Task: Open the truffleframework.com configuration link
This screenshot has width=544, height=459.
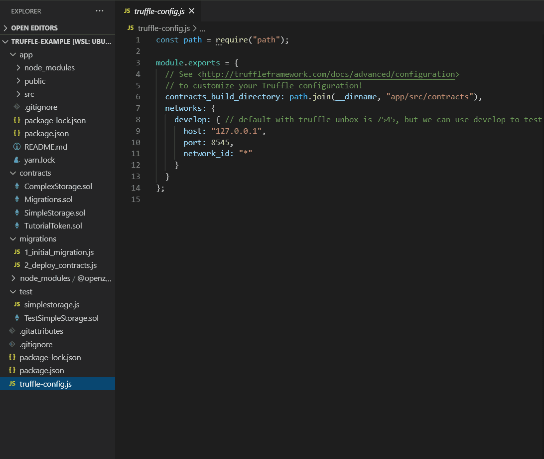Action: coord(328,74)
